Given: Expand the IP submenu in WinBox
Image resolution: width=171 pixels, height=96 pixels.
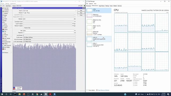Looking at the screenshot, I should point(11,22).
